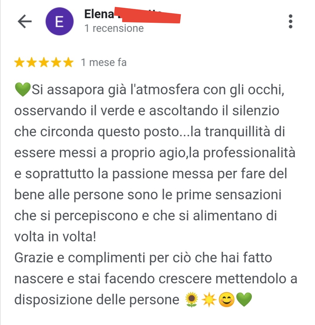The width and height of the screenshot is (315, 325).
Task: Tap the purple E profile avatar
Action: 60,21
